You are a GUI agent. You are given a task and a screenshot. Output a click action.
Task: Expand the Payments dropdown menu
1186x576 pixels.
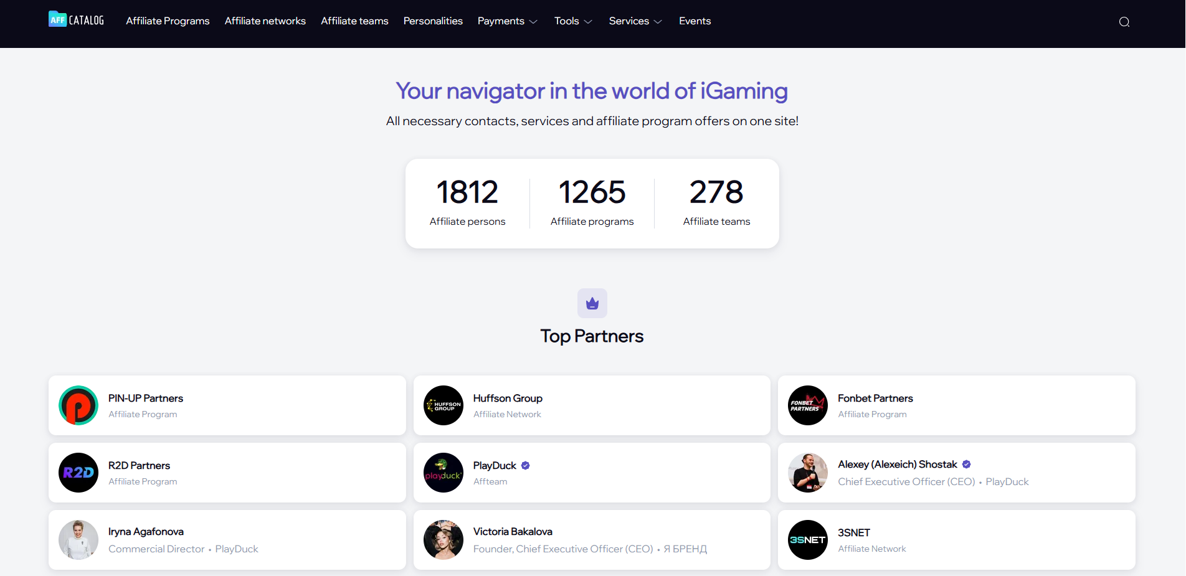(507, 21)
